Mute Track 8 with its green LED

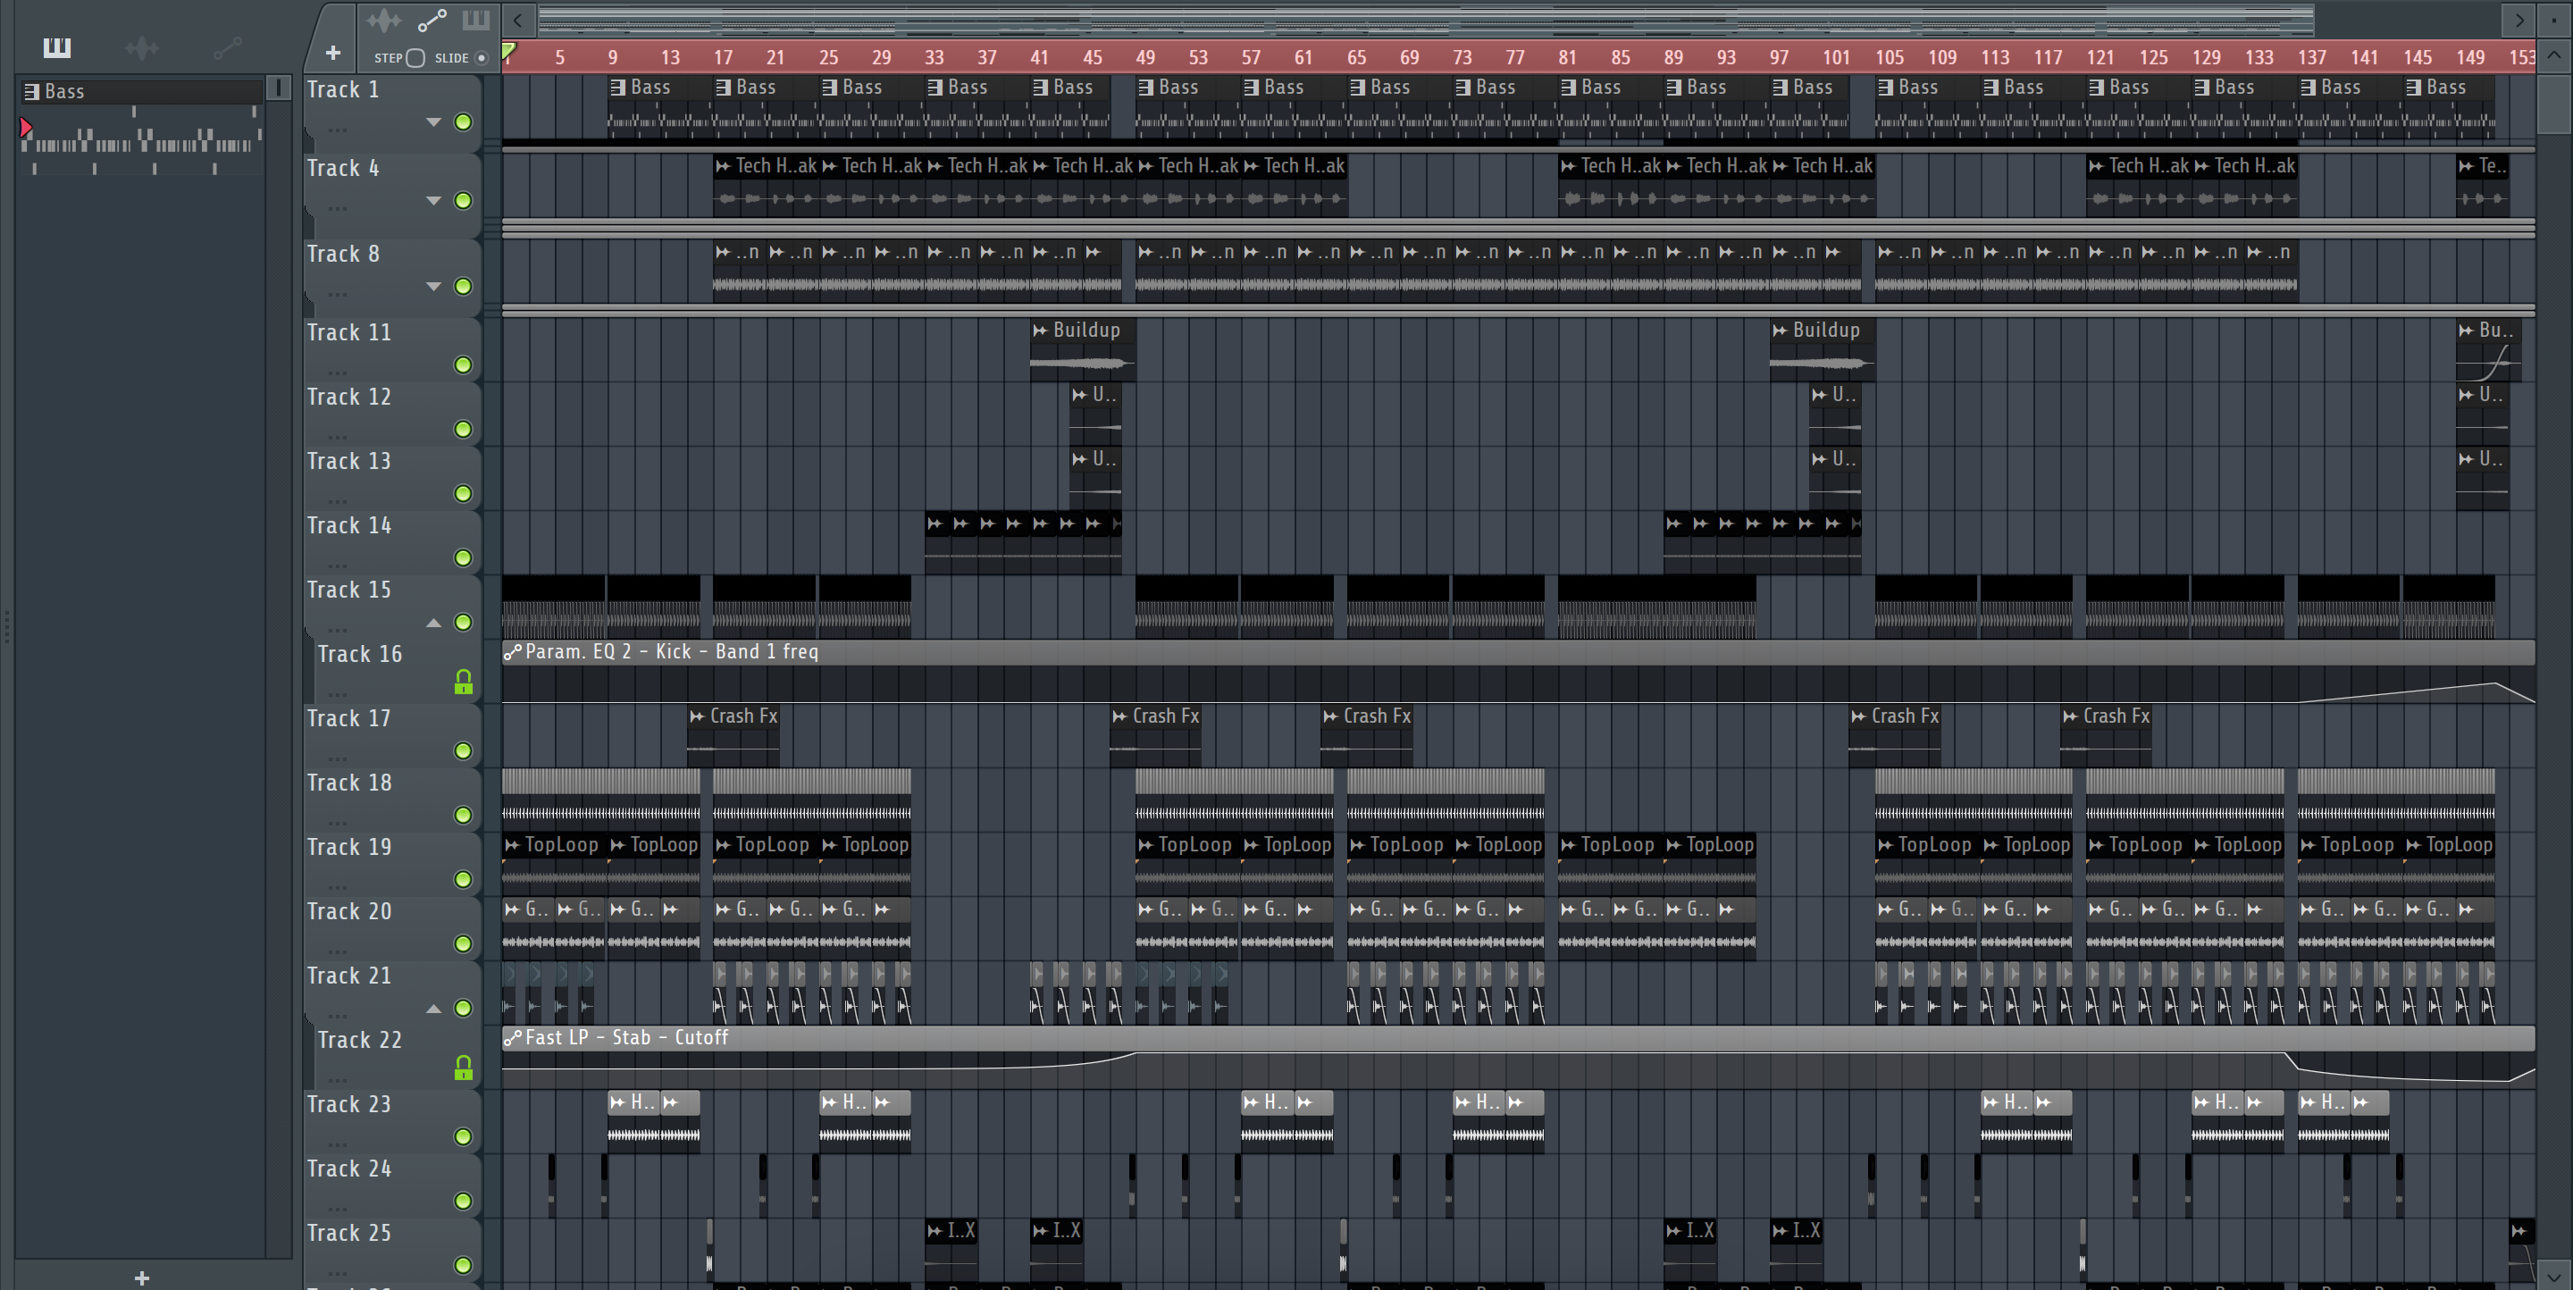[464, 287]
